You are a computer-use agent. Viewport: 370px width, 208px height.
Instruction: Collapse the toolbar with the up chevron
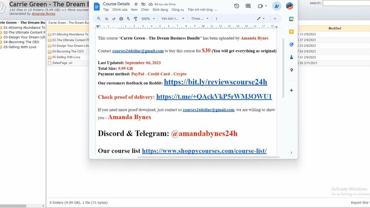tap(275, 18)
